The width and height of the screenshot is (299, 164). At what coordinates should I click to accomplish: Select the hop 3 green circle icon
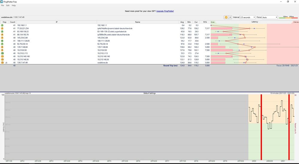pyautogui.click(x=2, y=31)
